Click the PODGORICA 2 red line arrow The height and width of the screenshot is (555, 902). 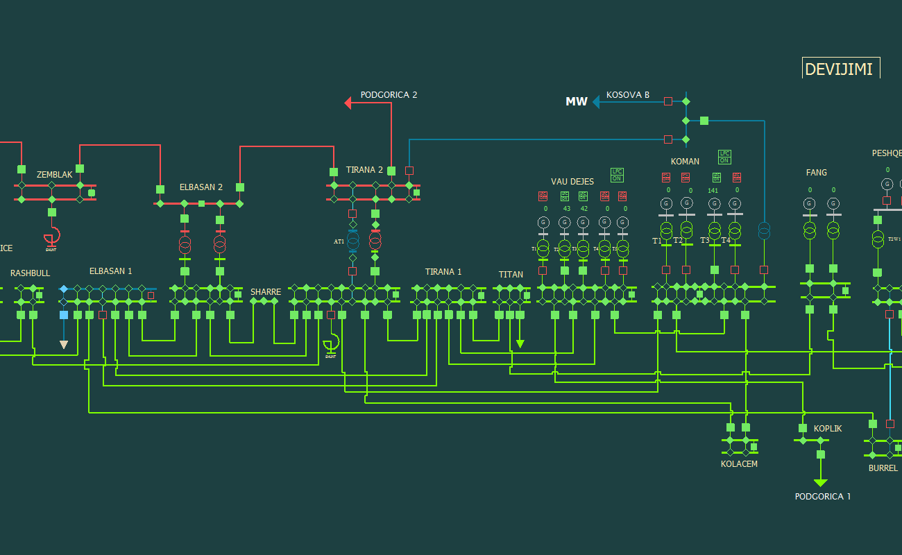(x=349, y=103)
